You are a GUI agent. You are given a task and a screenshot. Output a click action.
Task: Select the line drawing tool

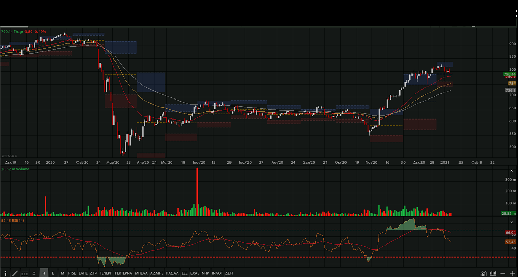click(x=15, y=273)
